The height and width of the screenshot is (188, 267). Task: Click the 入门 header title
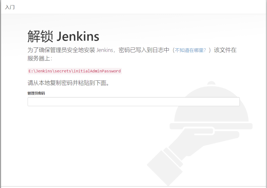(10, 7)
